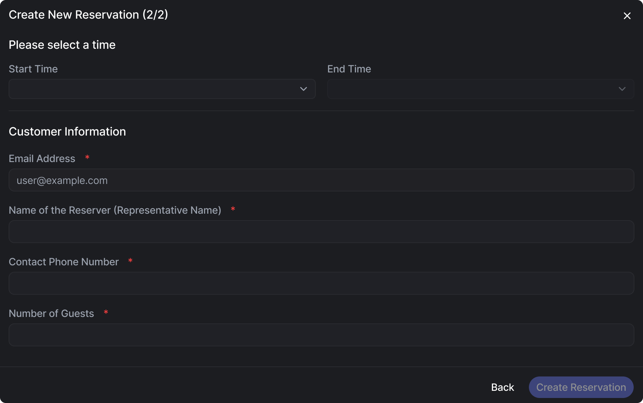Click the Name of the Reserver field

(x=321, y=232)
